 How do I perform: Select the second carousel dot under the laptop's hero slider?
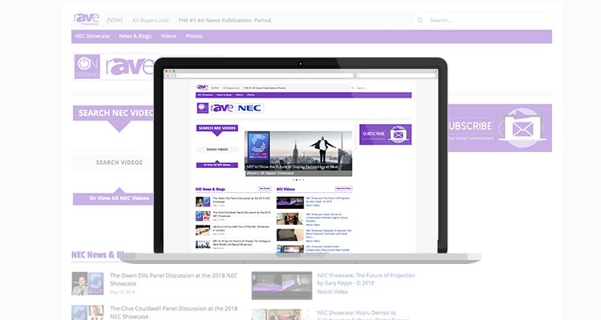pyautogui.click(x=296, y=179)
